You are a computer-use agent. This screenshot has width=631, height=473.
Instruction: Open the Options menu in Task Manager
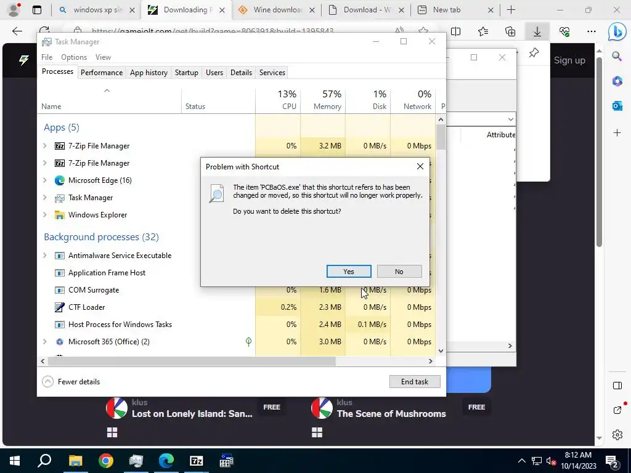click(x=74, y=57)
